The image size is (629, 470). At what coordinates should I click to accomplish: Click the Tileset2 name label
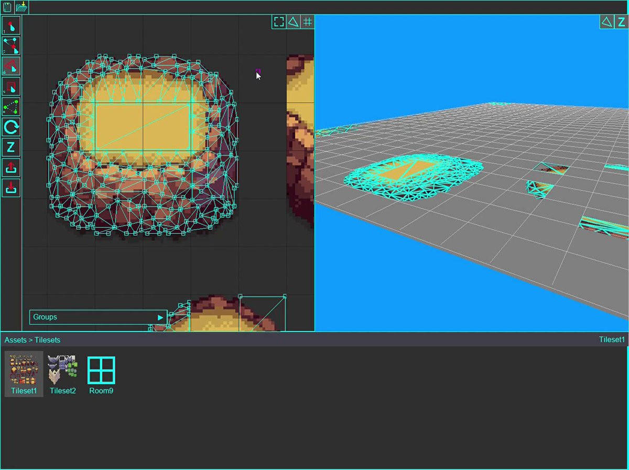[x=63, y=390]
